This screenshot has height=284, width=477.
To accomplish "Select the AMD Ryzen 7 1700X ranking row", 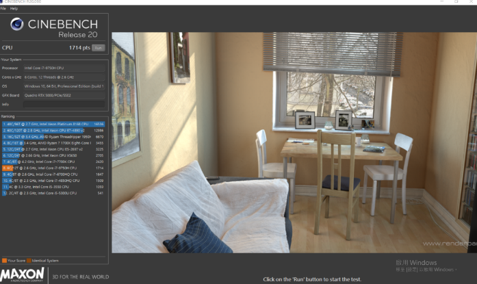I will (x=53, y=142).
